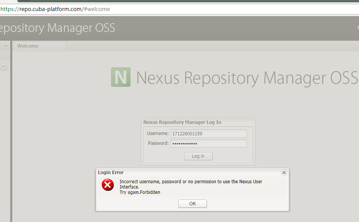Close the Login Error dialog
This screenshot has width=359, height=222.
pyautogui.click(x=284, y=173)
